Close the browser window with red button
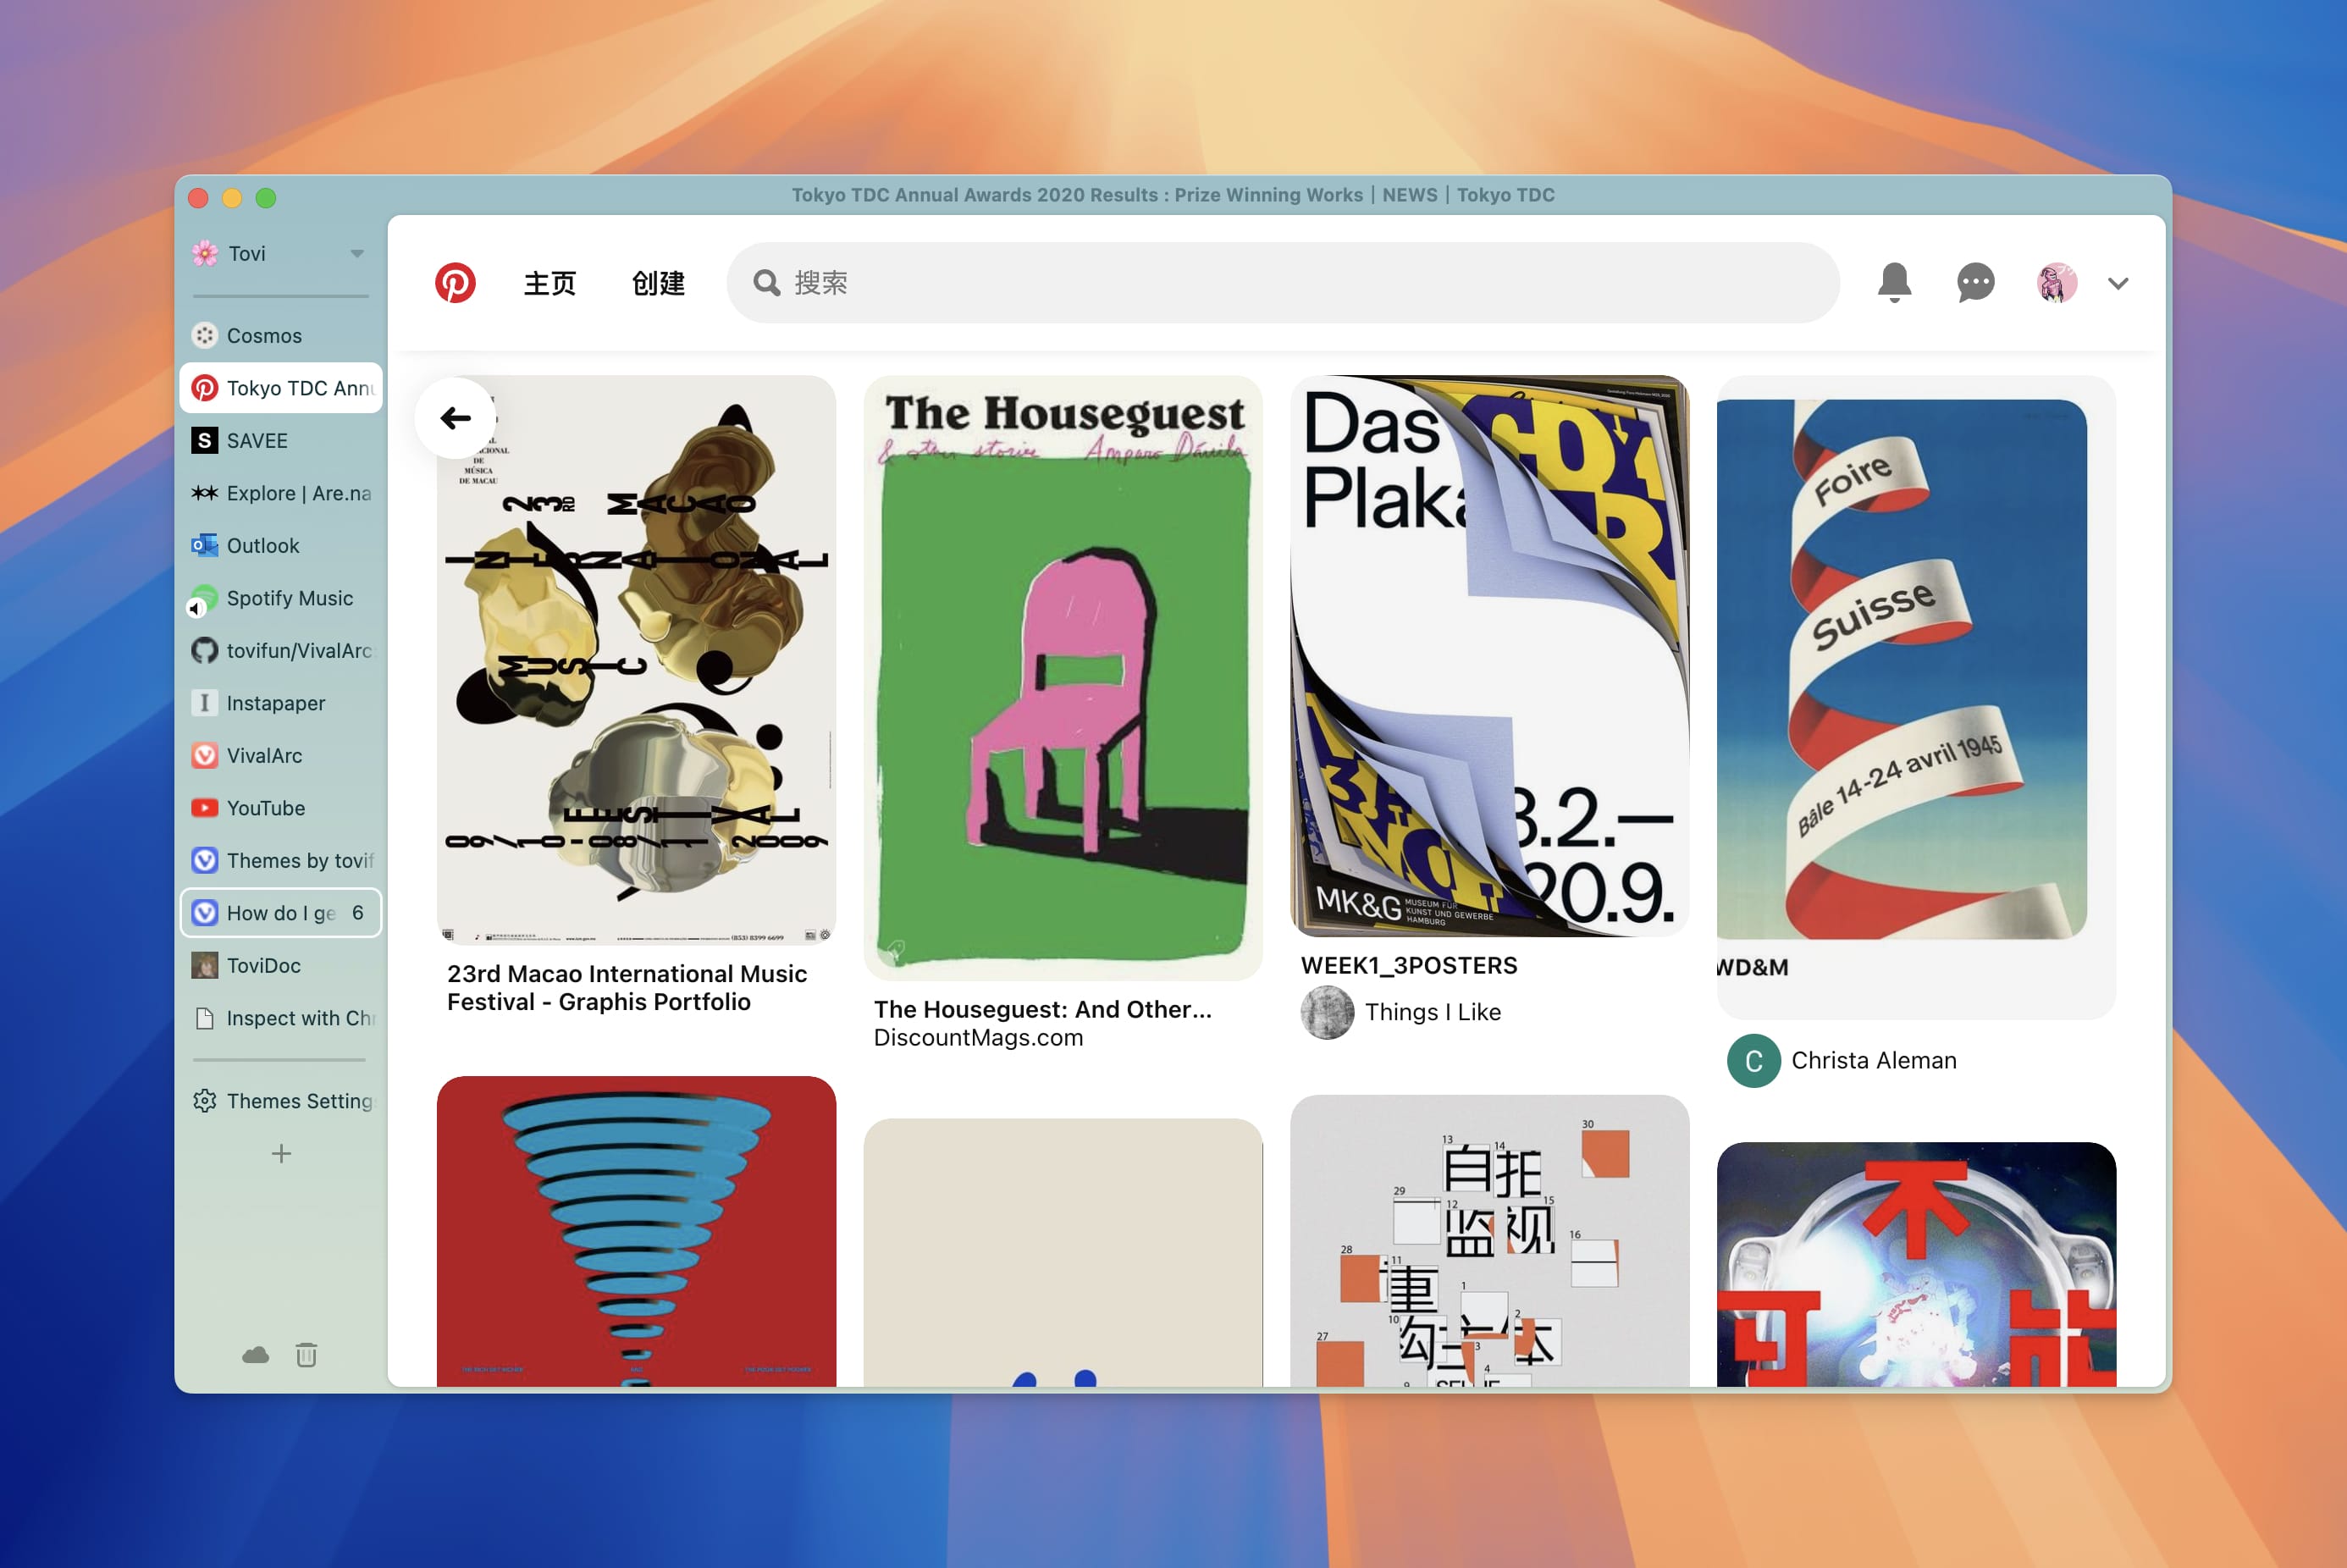The height and width of the screenshot is (1568, 2347). pos(198,198)
